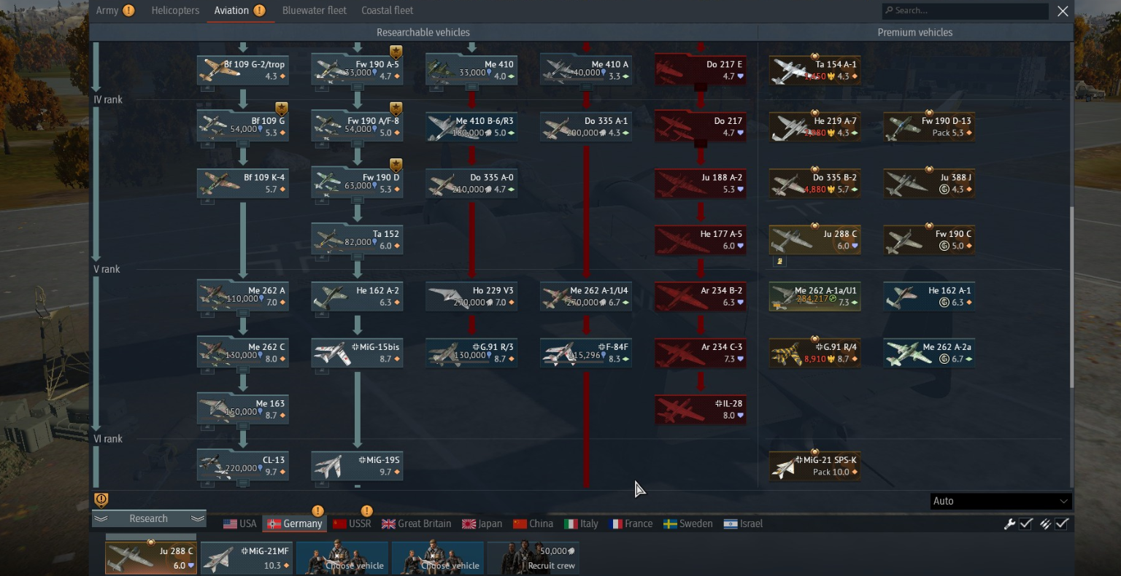Select the F-84F jet card
Viewport: 1121px width, 576px height.
586,353
